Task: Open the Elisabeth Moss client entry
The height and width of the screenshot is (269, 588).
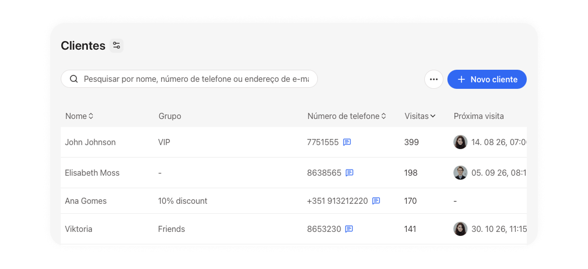Action: [x=294, y=173]
